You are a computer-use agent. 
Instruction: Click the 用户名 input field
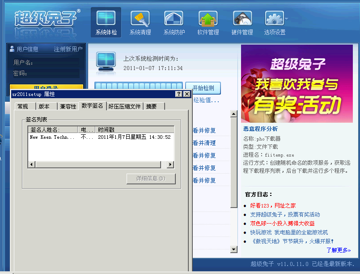[x=57, y=62]
